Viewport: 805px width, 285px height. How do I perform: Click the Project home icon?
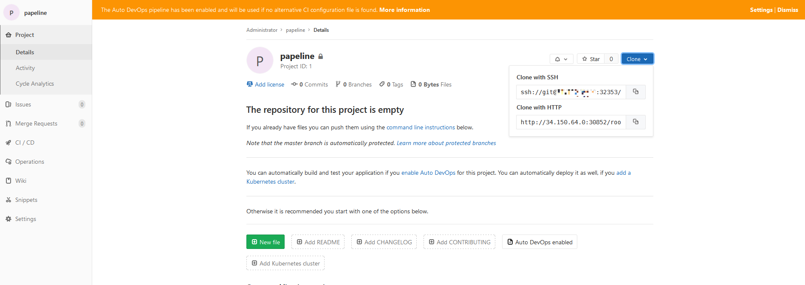[x=8, y=35]
